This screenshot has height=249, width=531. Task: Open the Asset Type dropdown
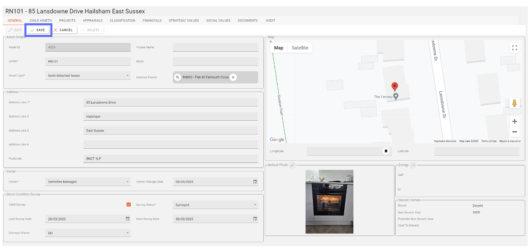[88, 76]
